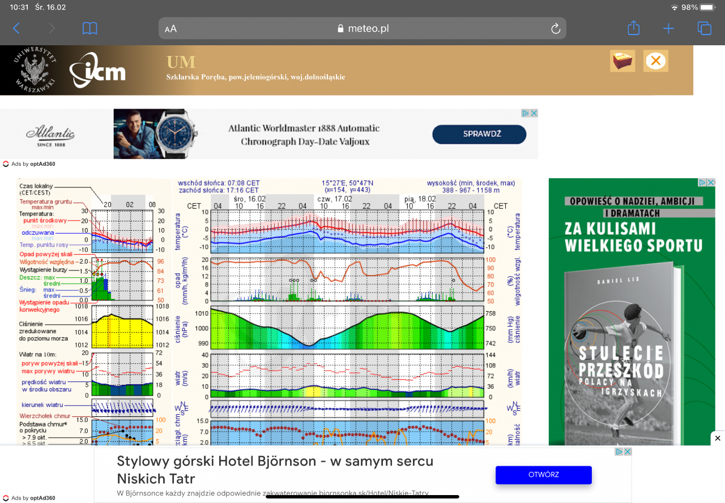The width and height of the screenshot is (725, 503).
Task: Click the battery status icon
Action: click(x=709, y=7)
